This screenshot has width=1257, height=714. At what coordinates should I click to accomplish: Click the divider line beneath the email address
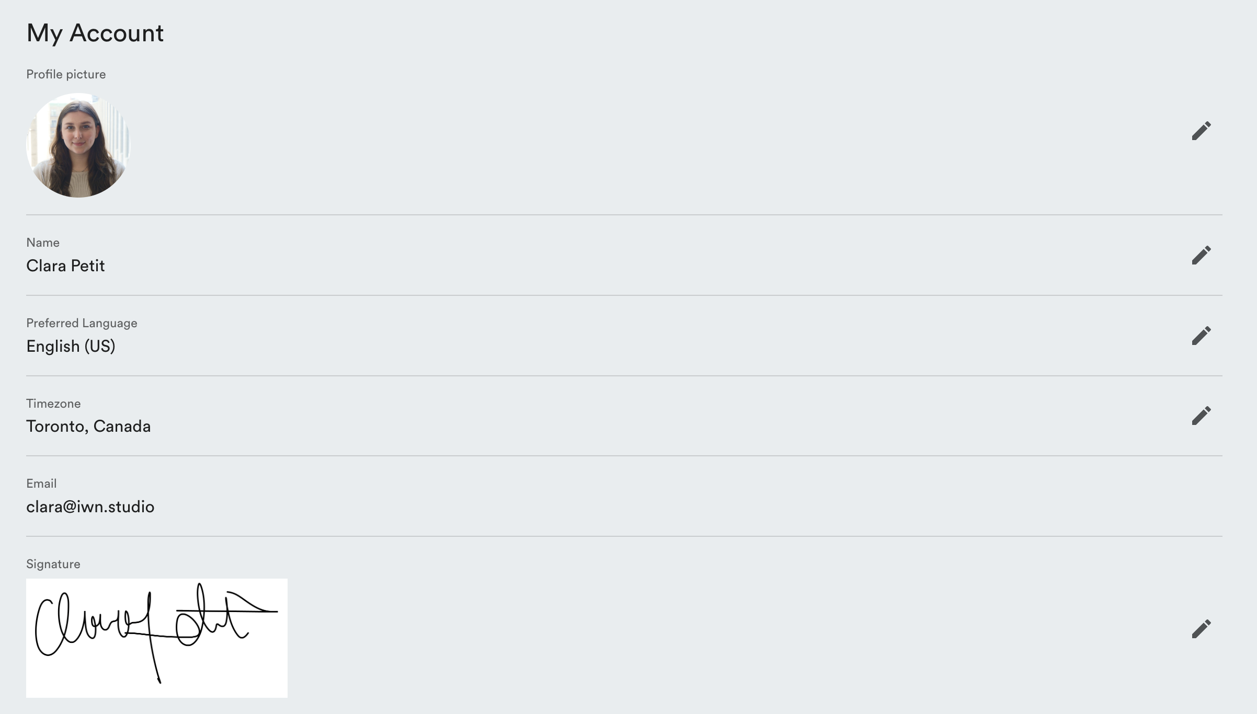(x=624, y=536)
